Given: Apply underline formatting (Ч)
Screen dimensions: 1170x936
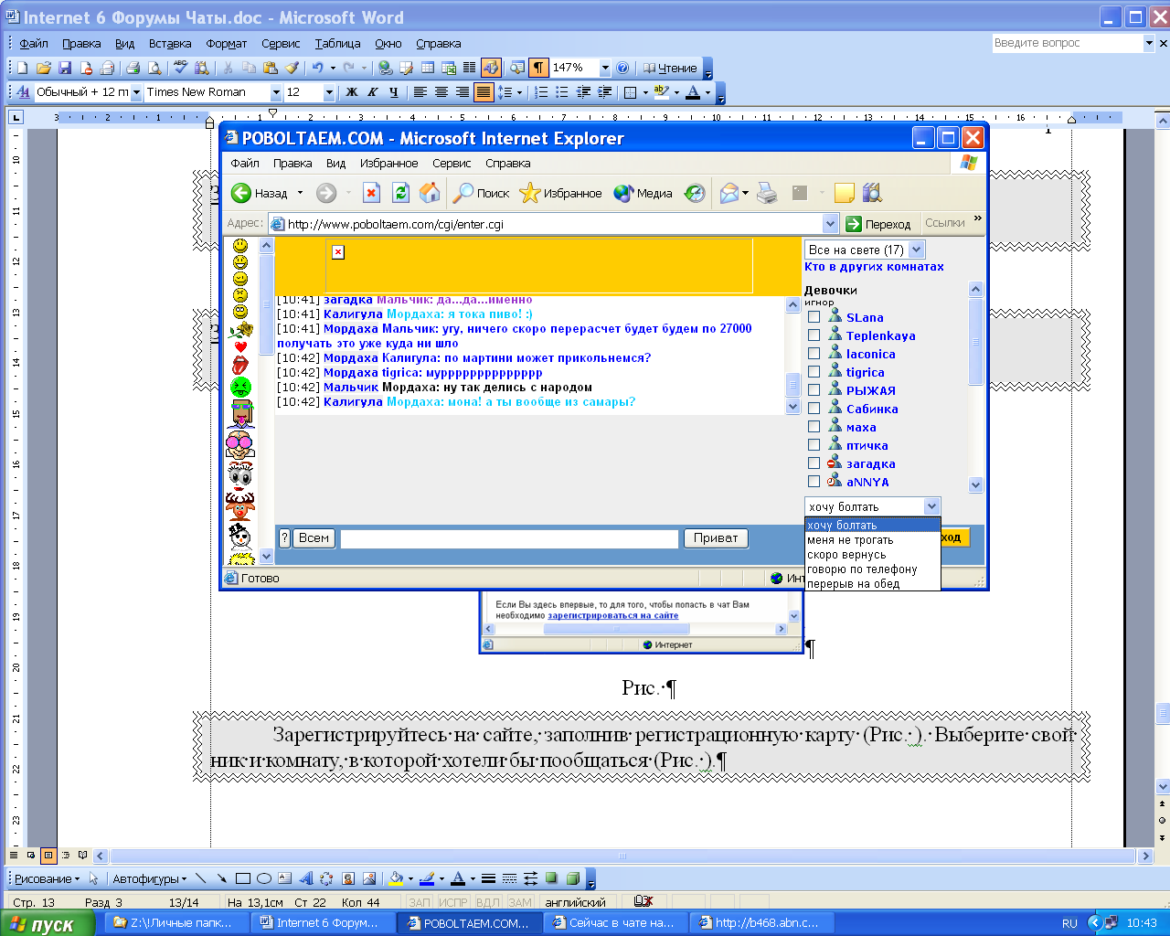Looking at the screenshot, I should (394, 92).
